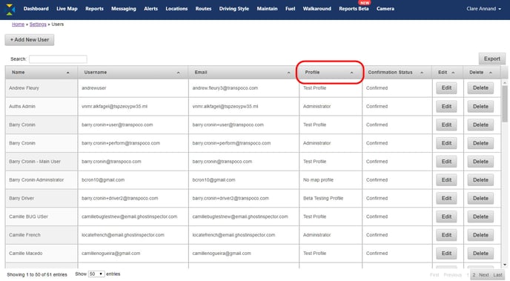The height and width of the screenshot is (281, 510).
Task: Open Reports Beta section
Action: pos(354,9)
